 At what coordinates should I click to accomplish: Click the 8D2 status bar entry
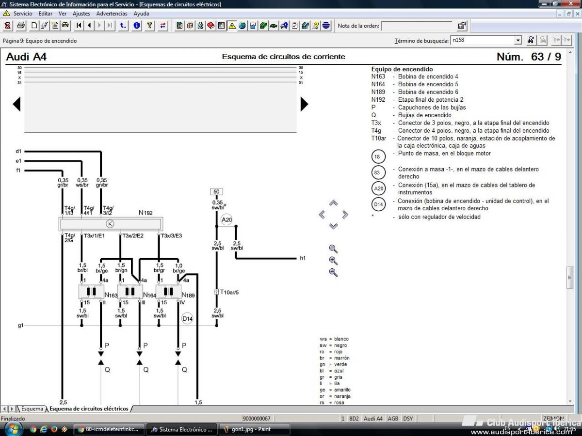click(x=354, y=419)
